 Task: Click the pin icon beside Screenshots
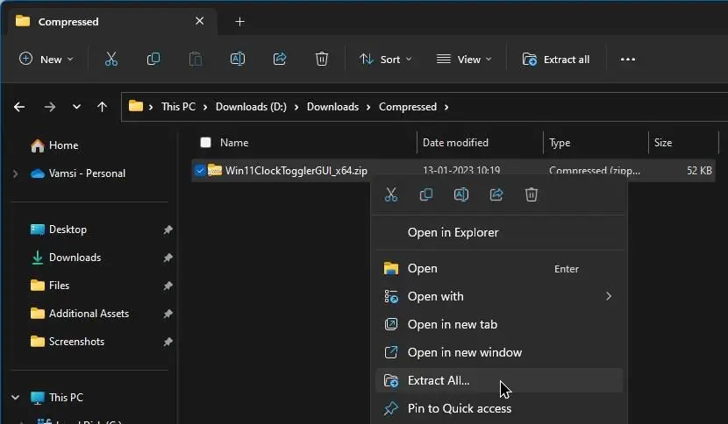point(168,342)
